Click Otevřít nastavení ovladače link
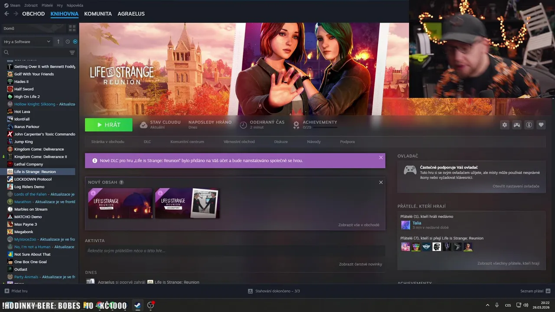Viewport: 555px width, 312px height. 516,186
